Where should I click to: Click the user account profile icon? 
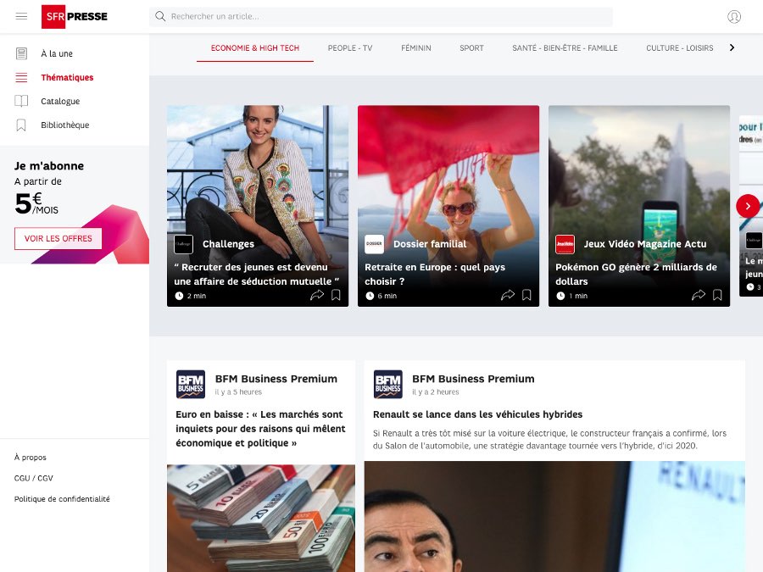tap(734, 17)
